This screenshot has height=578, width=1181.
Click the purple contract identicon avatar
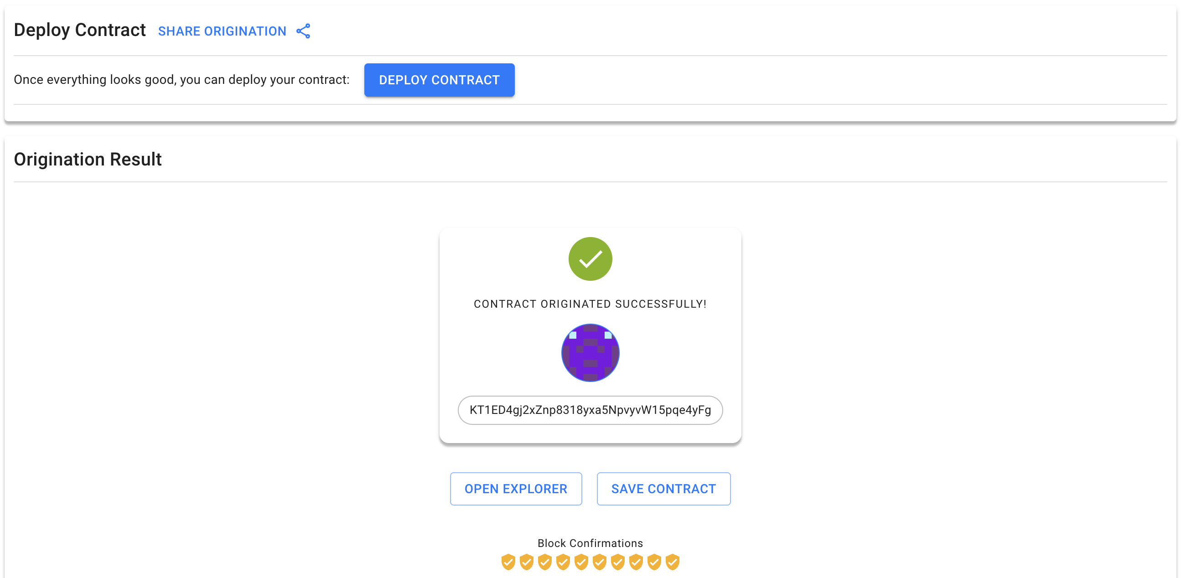(x=590, y=352)
